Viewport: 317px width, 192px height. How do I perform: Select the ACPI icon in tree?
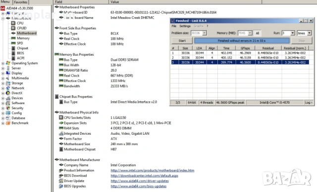[x=13, y=58]
